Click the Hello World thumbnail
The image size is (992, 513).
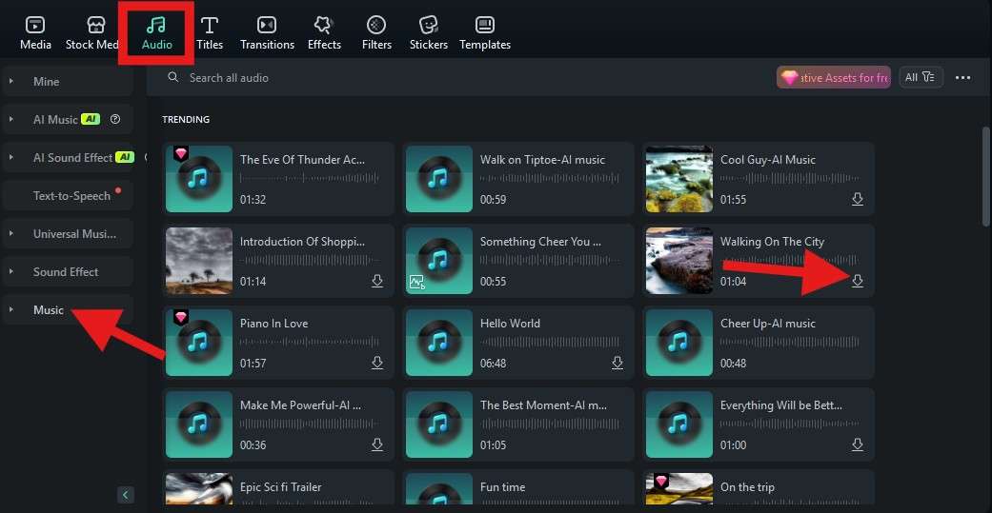click(439, 343)
